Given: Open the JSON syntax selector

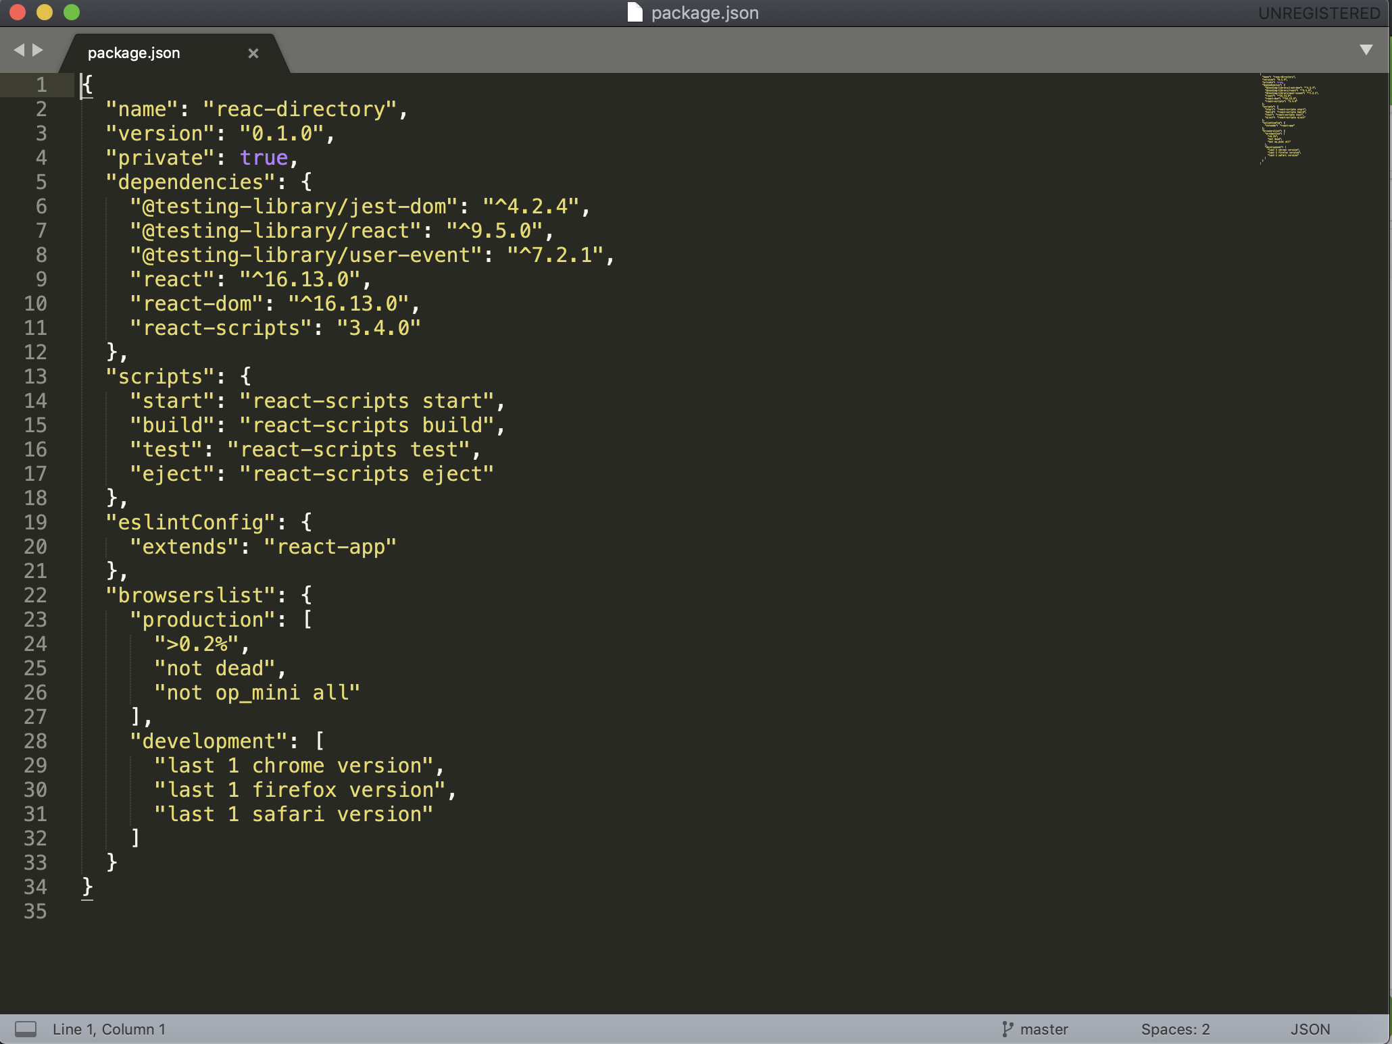Looking at the screenshot, I should [x=1310, y=1029].
